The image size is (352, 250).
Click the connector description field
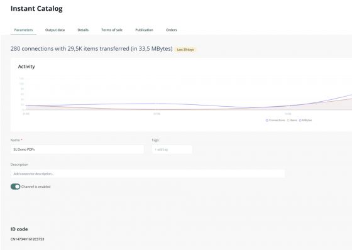148,174
